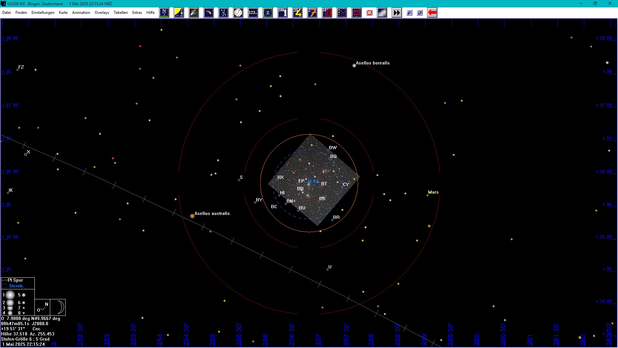Screen dimensions: 618x348
Task: Expand the Animation menu
Action: tap(81, 13)
